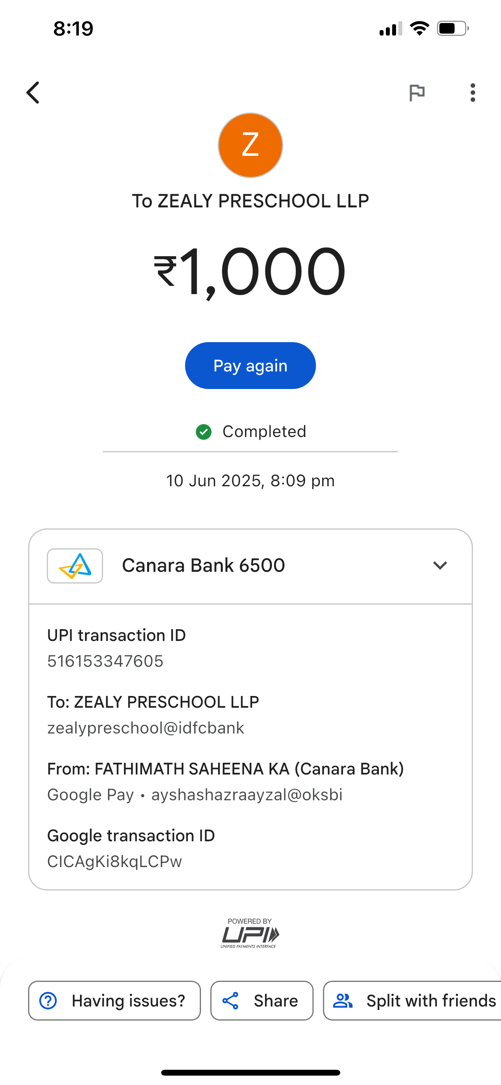
Task: Tap the question mark help icon
Action: (x=48, y=1001)
